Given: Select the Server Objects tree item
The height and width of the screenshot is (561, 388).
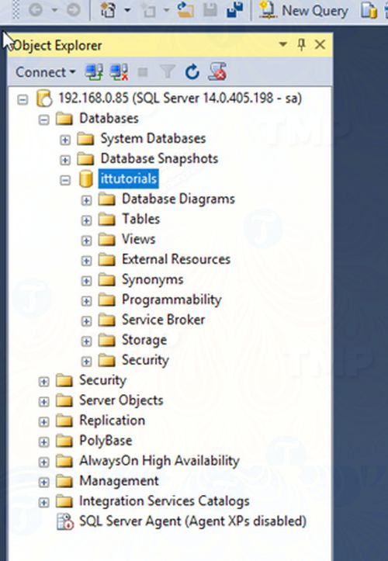Looking at the screenshot, I should click(x=121, y=400).
